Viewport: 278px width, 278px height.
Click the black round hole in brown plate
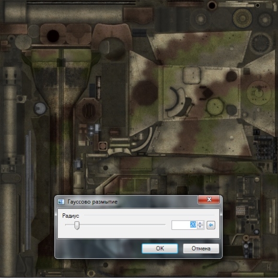pos(53,36)
